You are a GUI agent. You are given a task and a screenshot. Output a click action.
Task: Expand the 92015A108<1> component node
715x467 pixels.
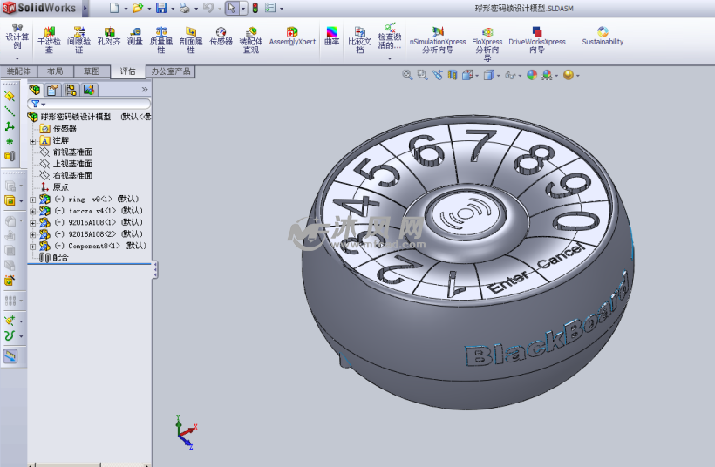pos(33,223)
